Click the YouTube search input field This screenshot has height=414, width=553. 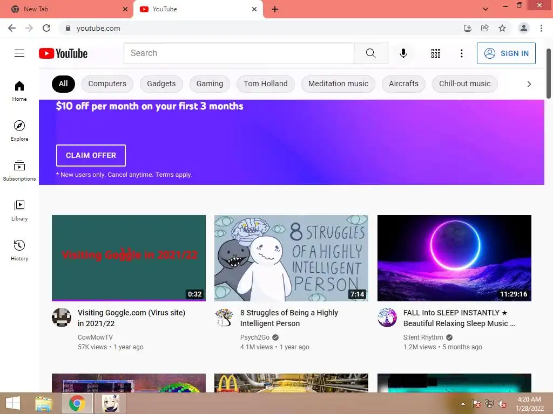click(x=239, y=53)
